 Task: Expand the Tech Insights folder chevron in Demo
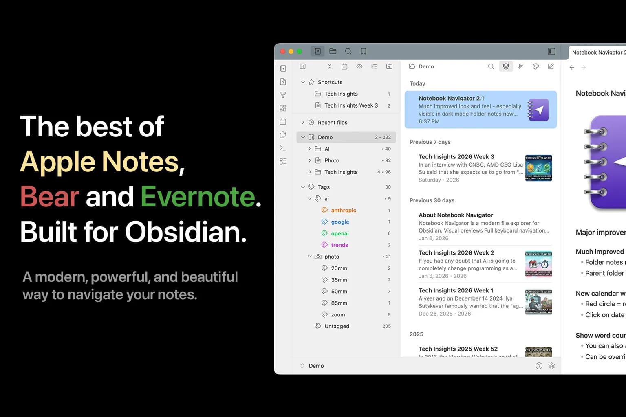[310, 172]
